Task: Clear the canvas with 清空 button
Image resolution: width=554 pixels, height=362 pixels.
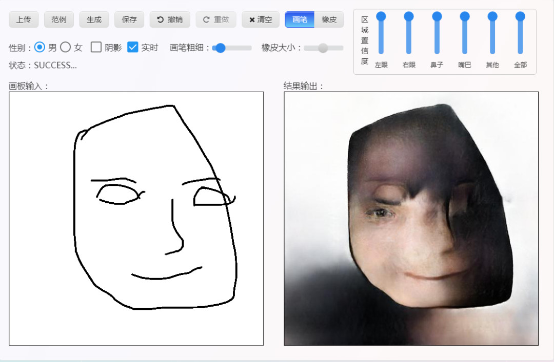Action: [261, 19]
